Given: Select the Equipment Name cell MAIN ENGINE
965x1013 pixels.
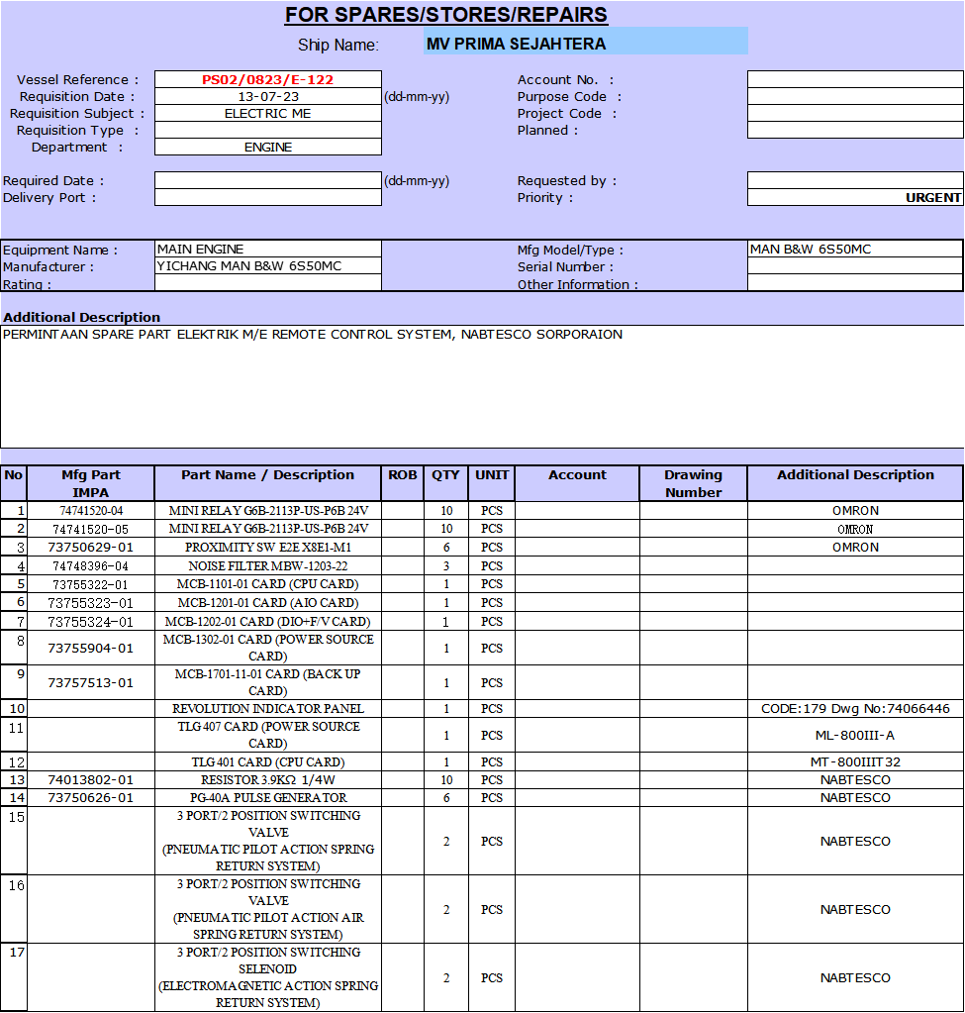Looking at the screenshot, I should pos(268,249).
